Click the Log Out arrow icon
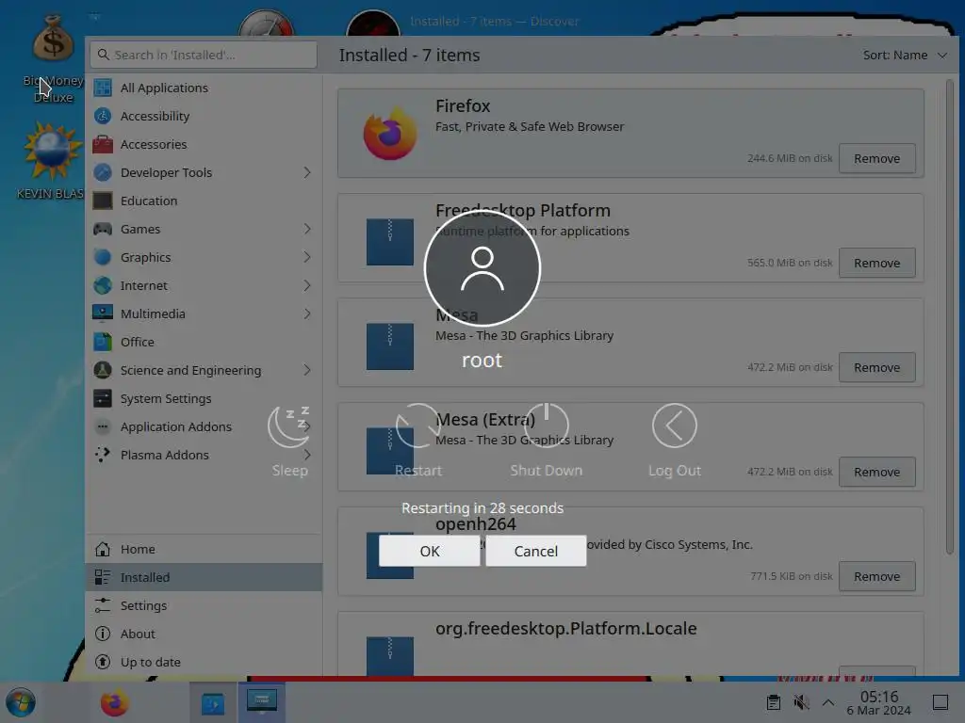The height and width of the screenshot is (723, 965). [x=674, y=426]
